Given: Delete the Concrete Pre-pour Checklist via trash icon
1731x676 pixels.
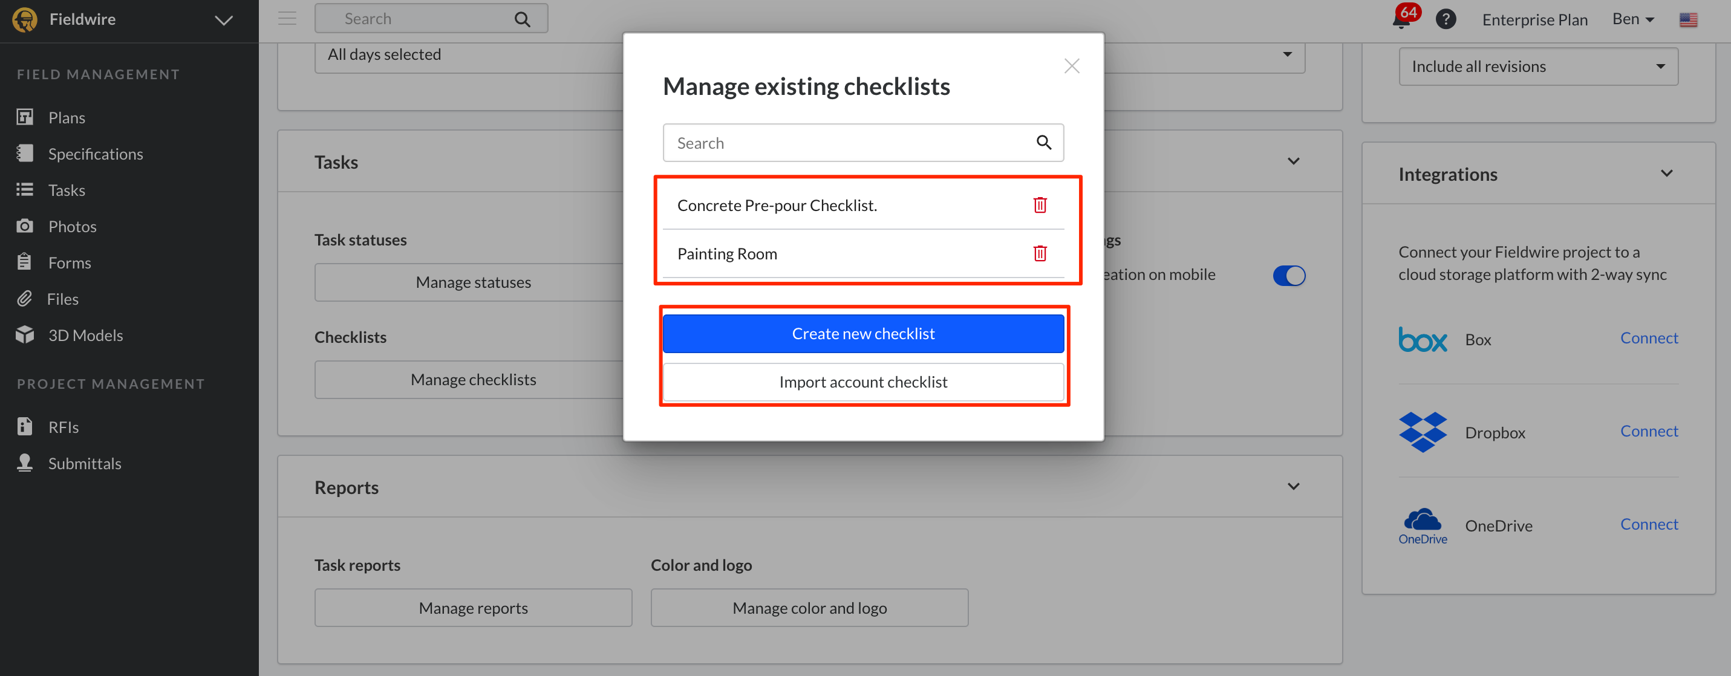Looking at the screenshot, I should point(1040,205).
